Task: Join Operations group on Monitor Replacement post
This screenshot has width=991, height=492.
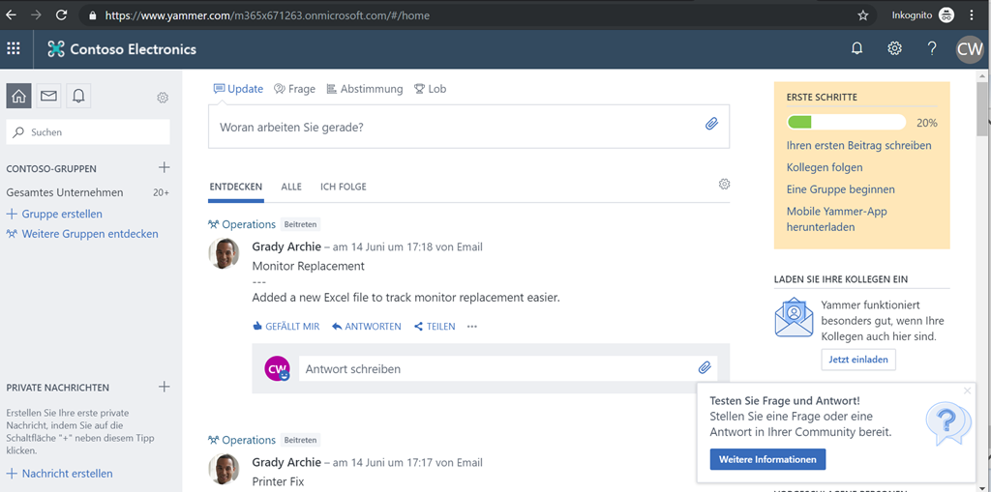Action: click(x=300, y=224)
